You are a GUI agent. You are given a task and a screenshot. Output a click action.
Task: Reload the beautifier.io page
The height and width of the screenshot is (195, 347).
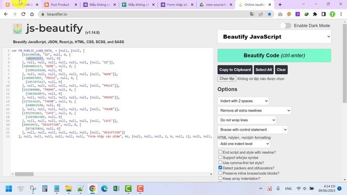23,14
